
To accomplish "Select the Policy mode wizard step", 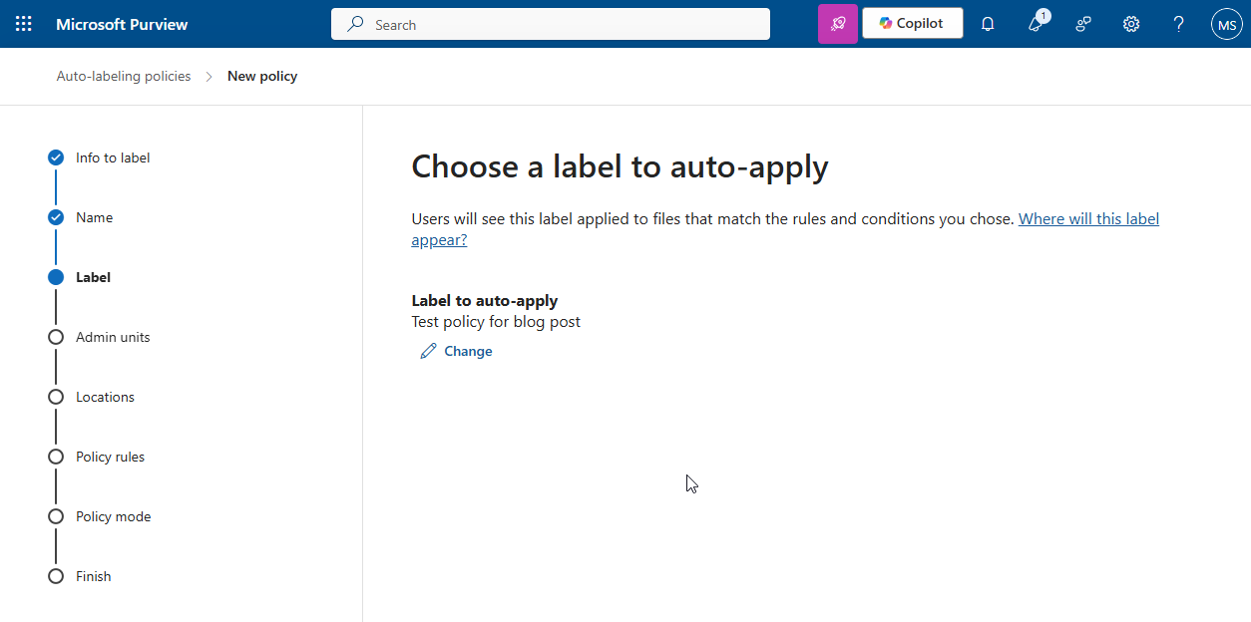I will (x=113, y=515).
